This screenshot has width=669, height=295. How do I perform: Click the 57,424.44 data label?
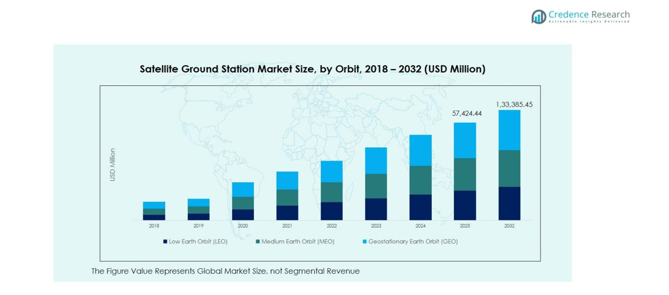(467, 113)
